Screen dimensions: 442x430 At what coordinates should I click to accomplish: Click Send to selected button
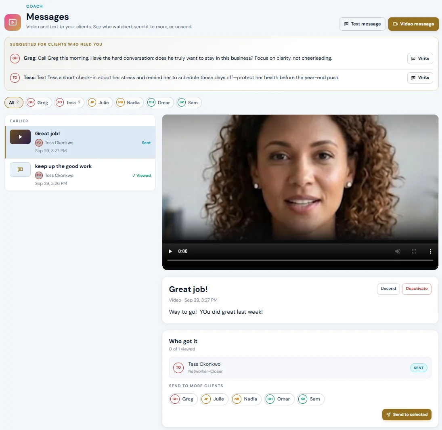(407, 415)
